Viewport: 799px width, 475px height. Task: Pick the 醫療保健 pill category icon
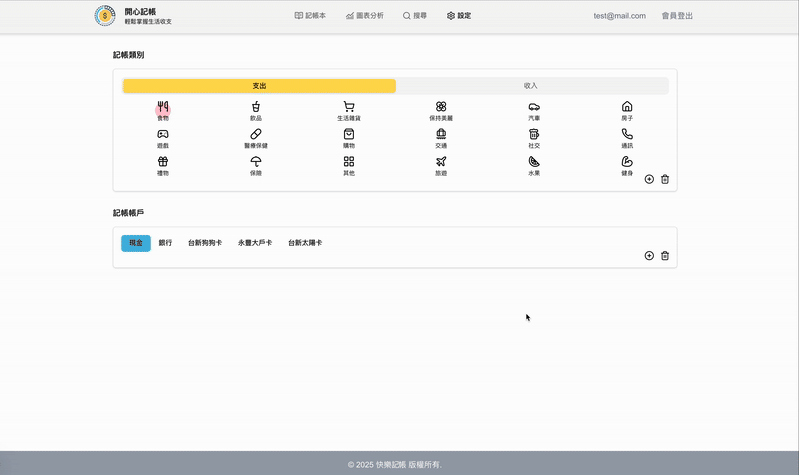256,134
